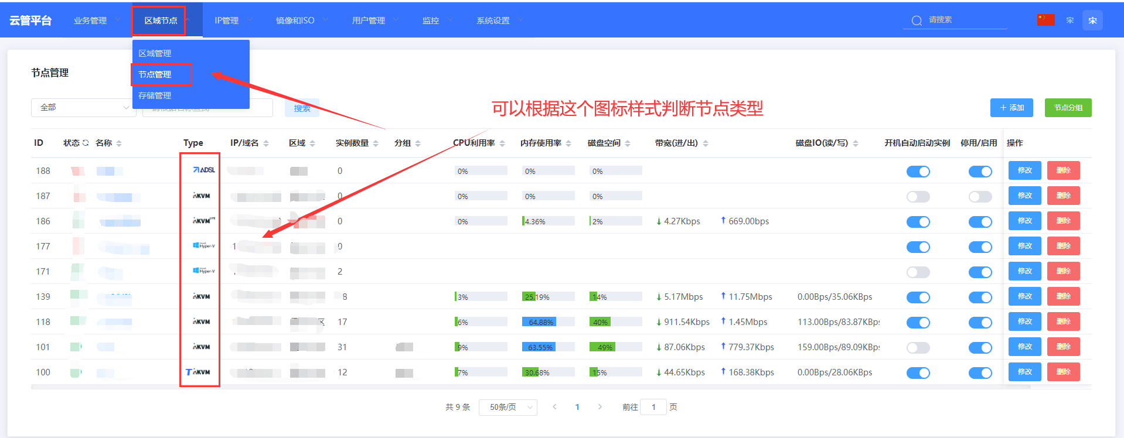Sort by 分组 column arrows

[x=418, y=143]
